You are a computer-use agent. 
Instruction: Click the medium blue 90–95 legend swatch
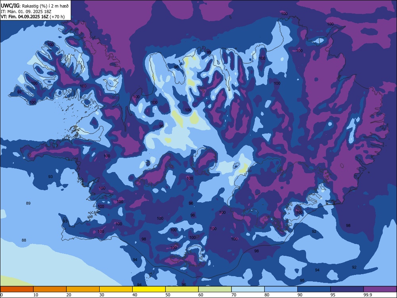314,289
